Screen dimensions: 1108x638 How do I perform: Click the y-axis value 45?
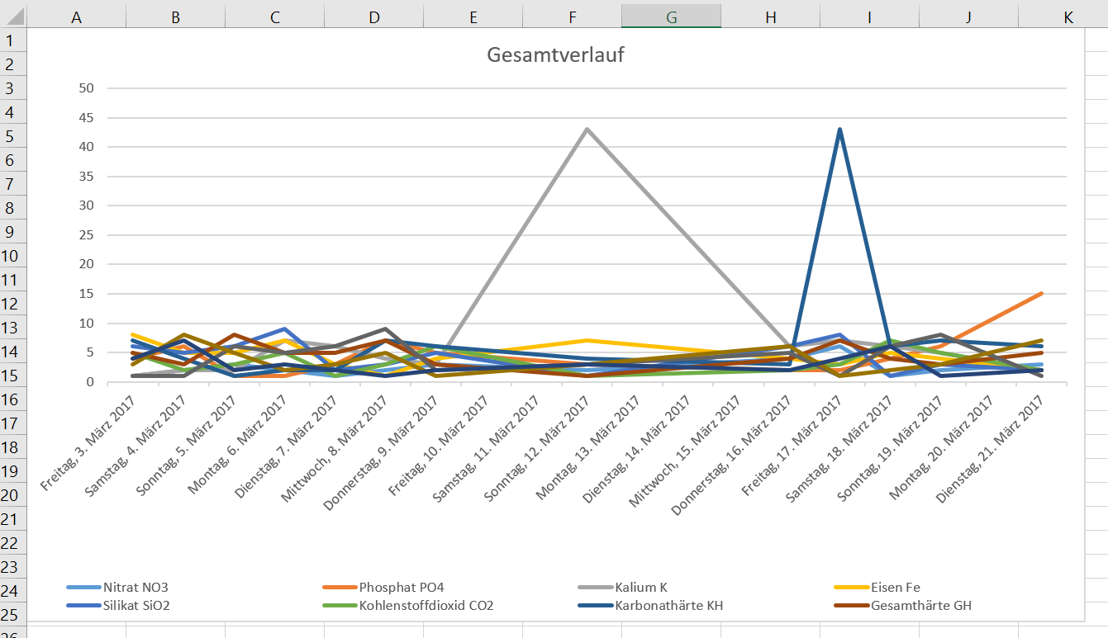tap(88, 117)
